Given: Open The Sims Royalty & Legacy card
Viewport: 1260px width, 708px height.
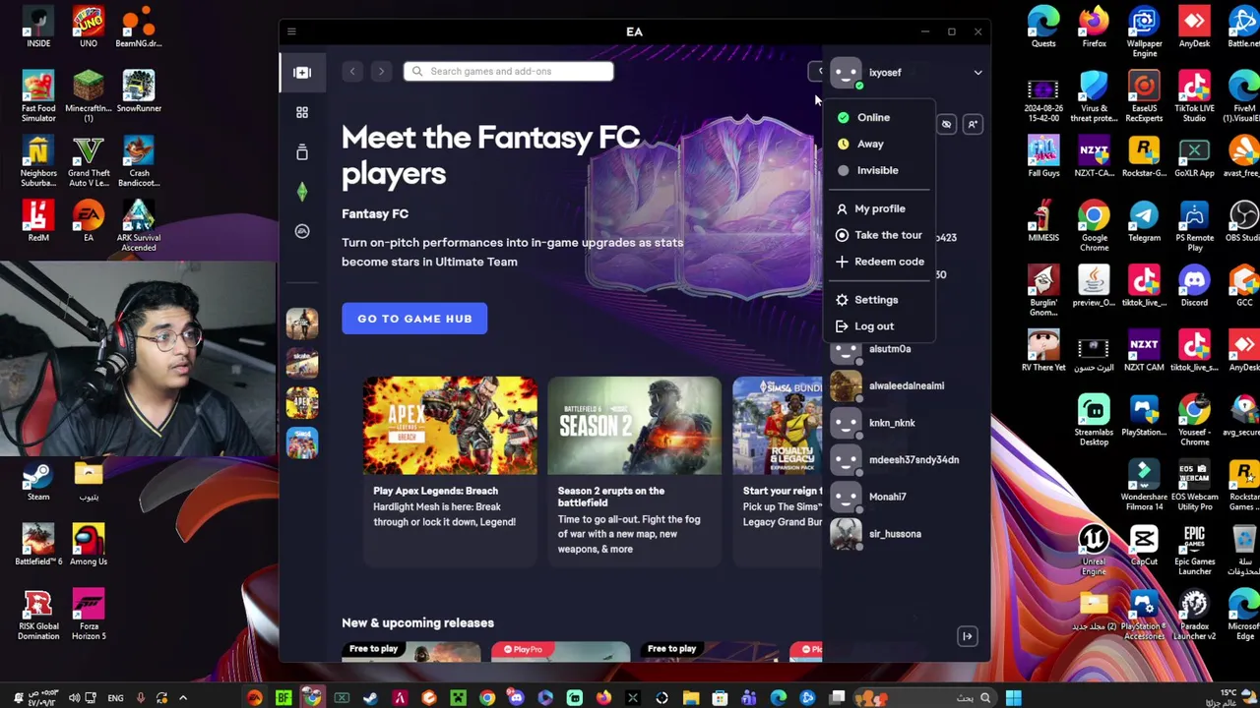Looking at the screenshot, I should tap(777, 471).
